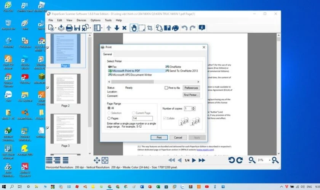Open the Options menu
Image resolution: width=320 pixels, height=190 pixels.
(96, 20)
